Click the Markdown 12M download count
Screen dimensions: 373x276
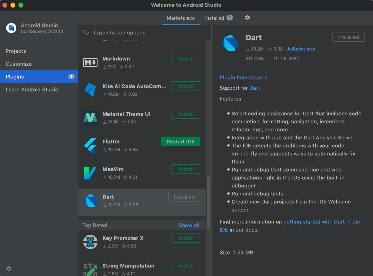110,66
